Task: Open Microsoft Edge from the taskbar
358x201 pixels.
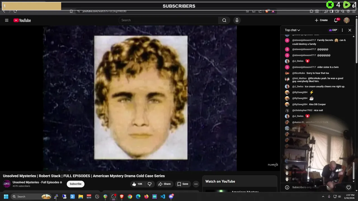Action: pos(138,197)
